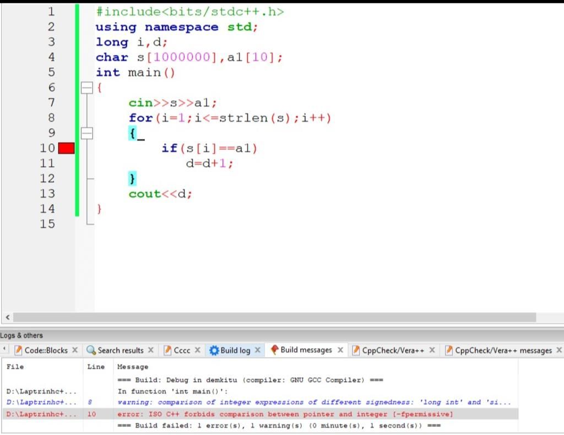The width and height of the screenshot is (564, 435).
Task: Expand the logs panel left arrow control
Action: click(x=4, y=349)
